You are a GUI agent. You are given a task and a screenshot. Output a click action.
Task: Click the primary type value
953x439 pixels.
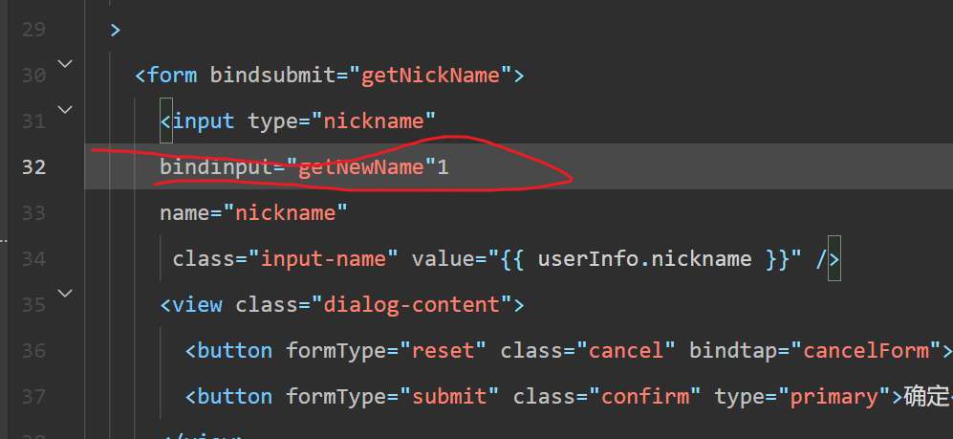(x=830, y=397)
